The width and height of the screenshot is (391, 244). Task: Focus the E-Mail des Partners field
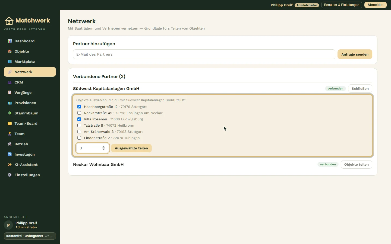[x=204, y=54]
